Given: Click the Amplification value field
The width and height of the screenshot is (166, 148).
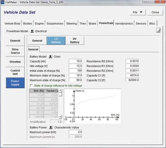Looking at the screenshot, I should click(x=56, y=122).
